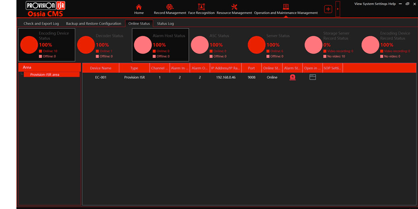Open Face Recognition module
Viewport: 418px width, 209px height.
pyautogui.click(x=201, y=9)
